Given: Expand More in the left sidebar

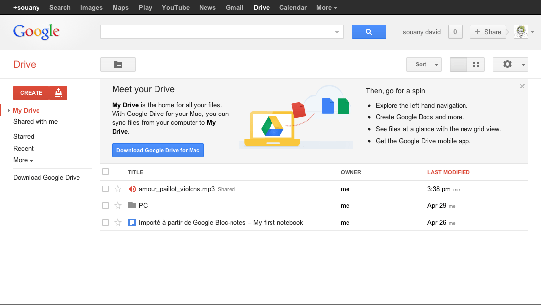Looking at the screenshot, I should (23, 160).
